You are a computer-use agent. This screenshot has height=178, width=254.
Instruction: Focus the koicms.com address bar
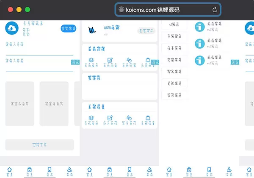pos(168,10)
